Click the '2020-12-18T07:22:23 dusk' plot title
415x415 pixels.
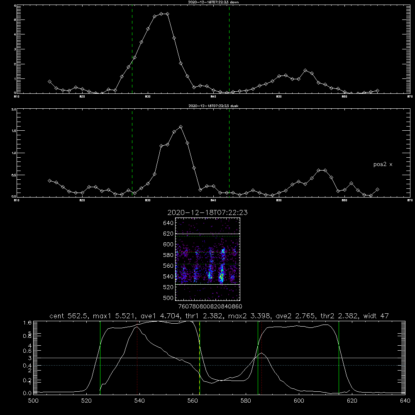click(213, 106)
